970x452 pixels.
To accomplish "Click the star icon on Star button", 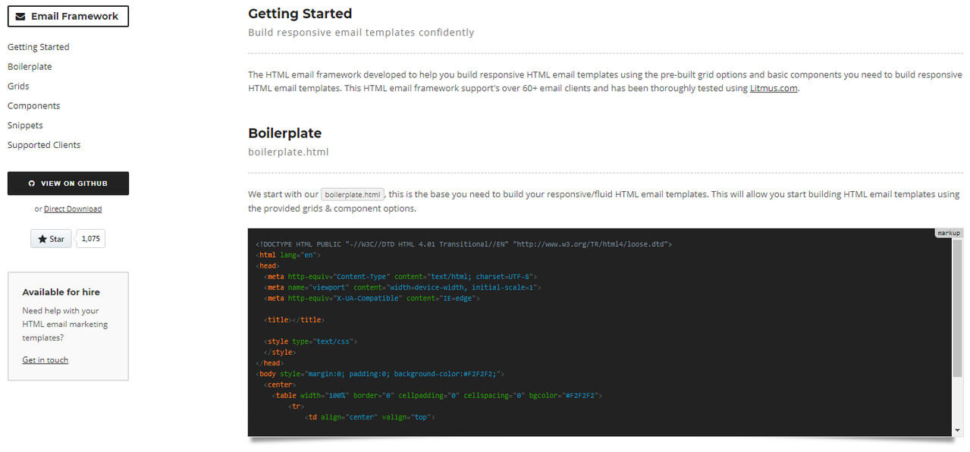I will 42,239.
